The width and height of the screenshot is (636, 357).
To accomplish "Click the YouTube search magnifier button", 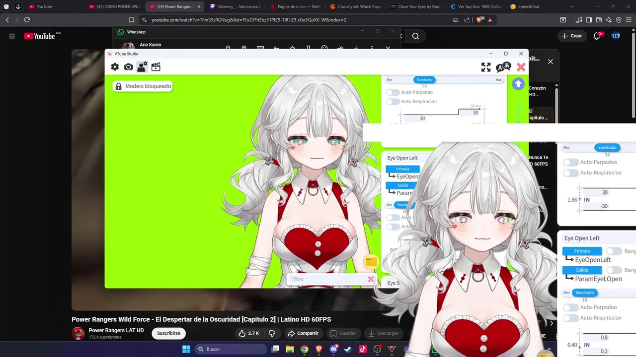I will [416, 36].
